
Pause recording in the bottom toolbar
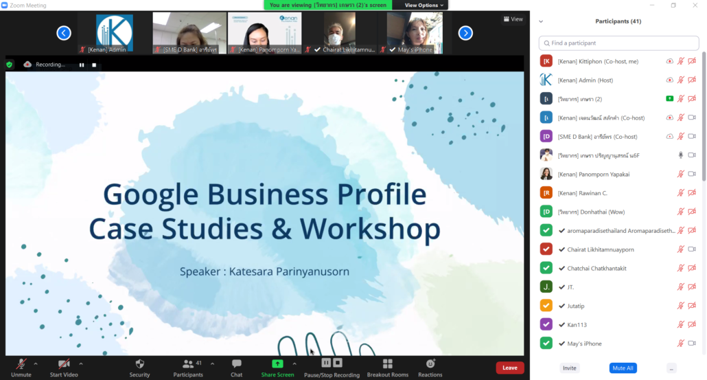point(326,363)
